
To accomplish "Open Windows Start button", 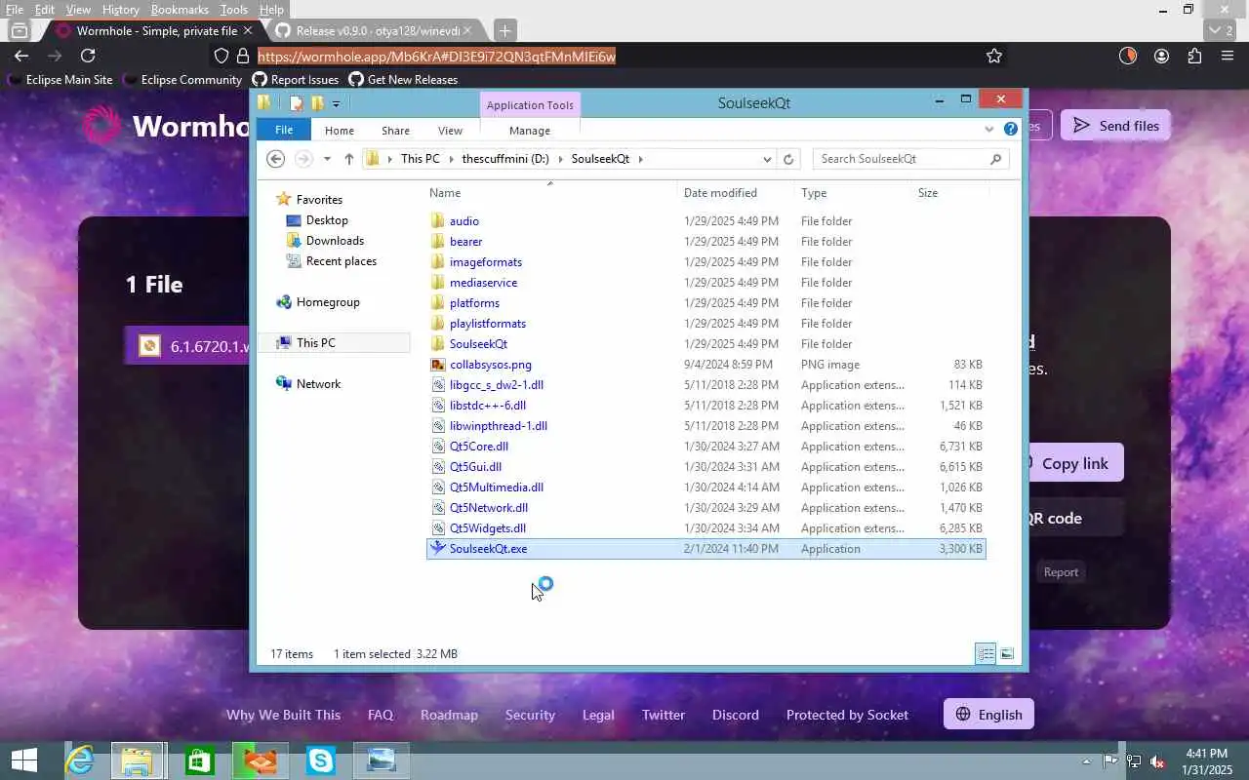I will (x=23, y=760).
